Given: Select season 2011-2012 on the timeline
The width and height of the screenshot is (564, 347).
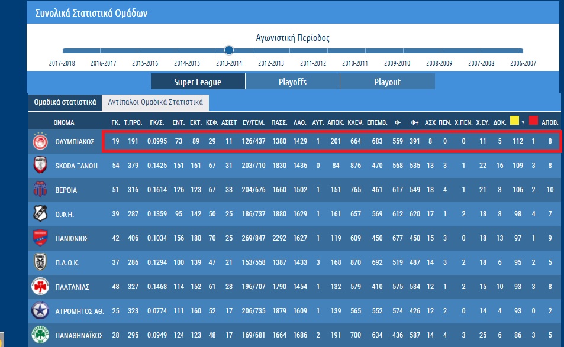Looking at the screenshot, I should [x=313, y=63].
